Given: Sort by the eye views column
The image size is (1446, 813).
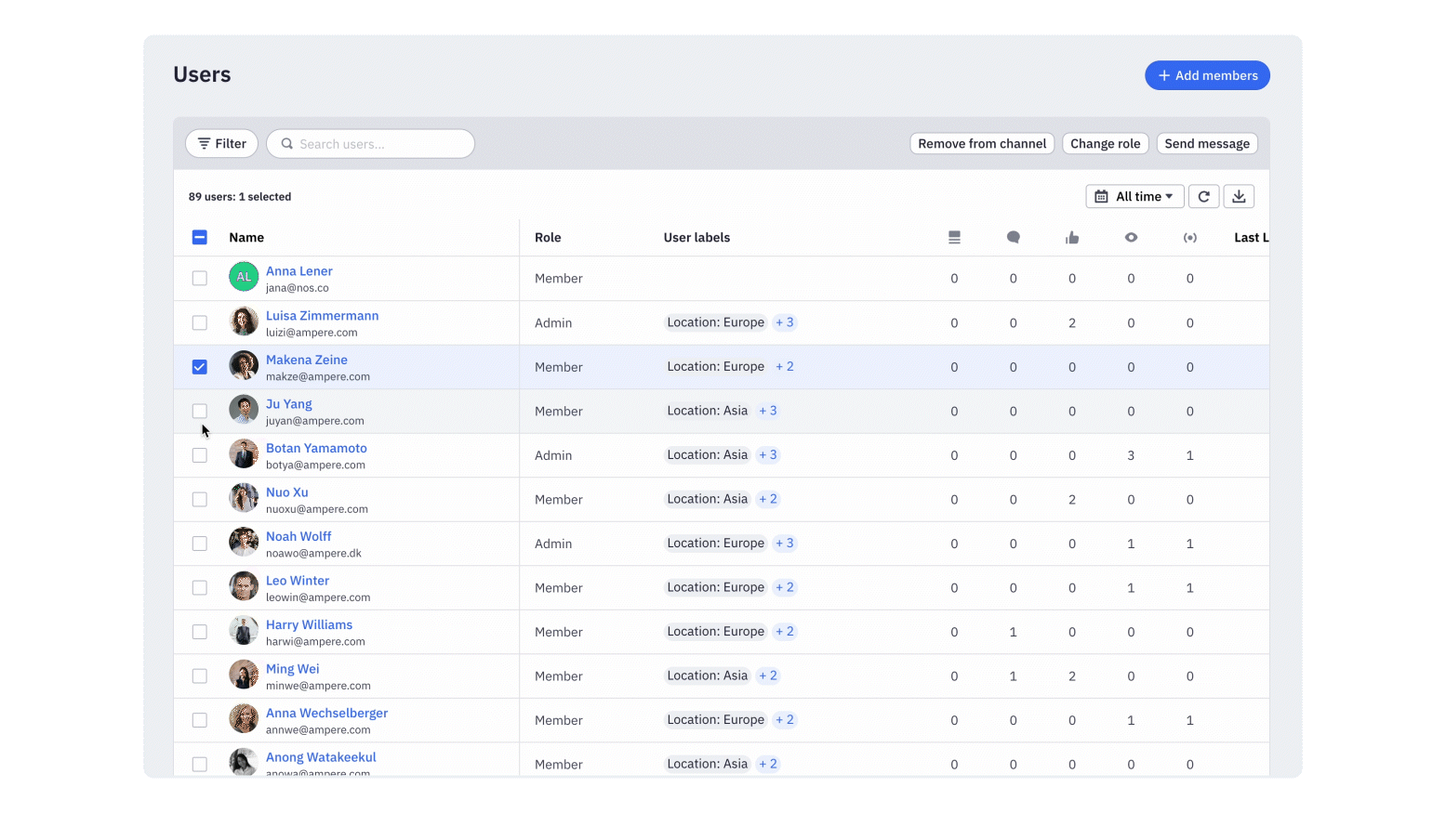Looking at the screenshot, I should click(1131, 237).
